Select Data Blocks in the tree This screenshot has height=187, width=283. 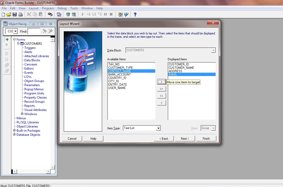pos(32,60)
